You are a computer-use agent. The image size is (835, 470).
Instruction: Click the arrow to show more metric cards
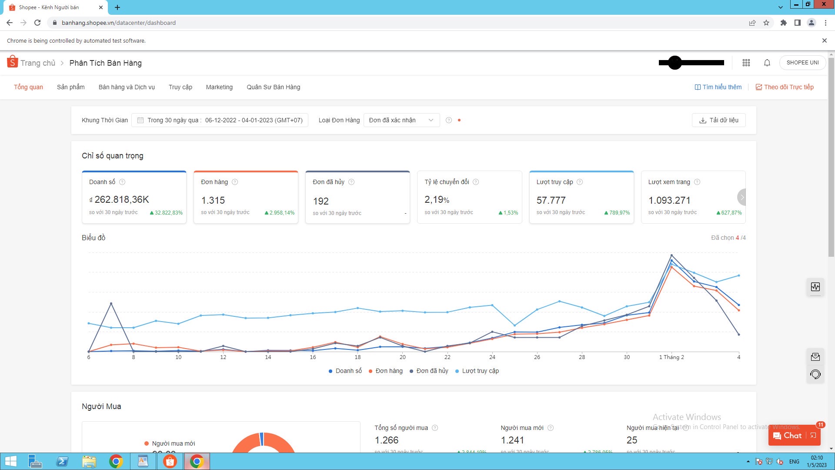(x=742, y=197)
